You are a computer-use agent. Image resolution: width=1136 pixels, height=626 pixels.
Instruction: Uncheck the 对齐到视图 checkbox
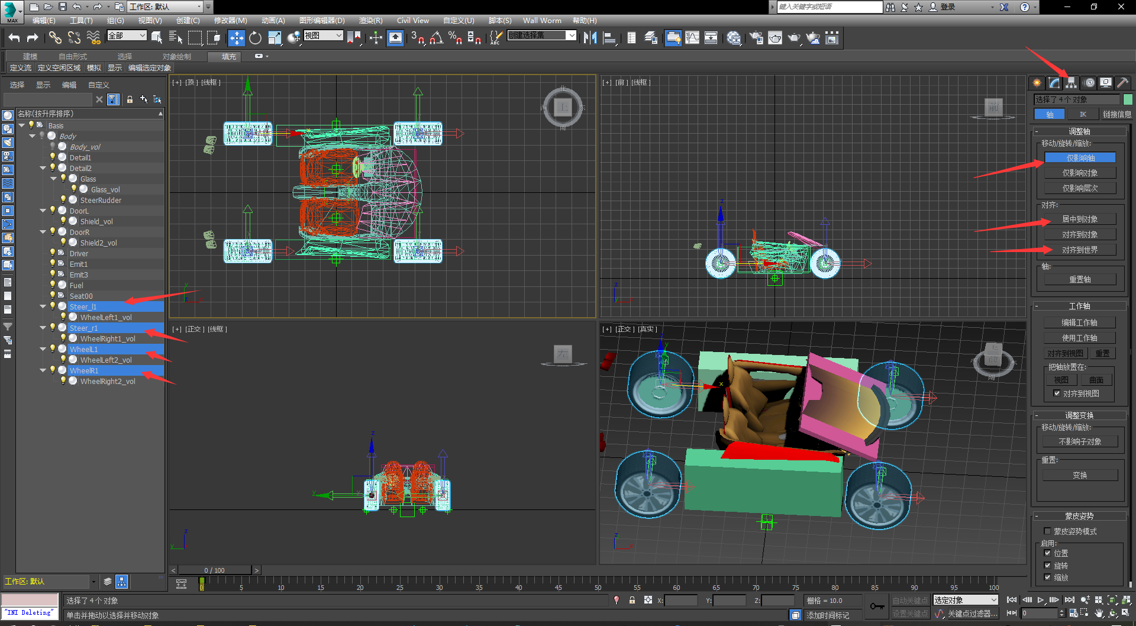coord(1057,393)
